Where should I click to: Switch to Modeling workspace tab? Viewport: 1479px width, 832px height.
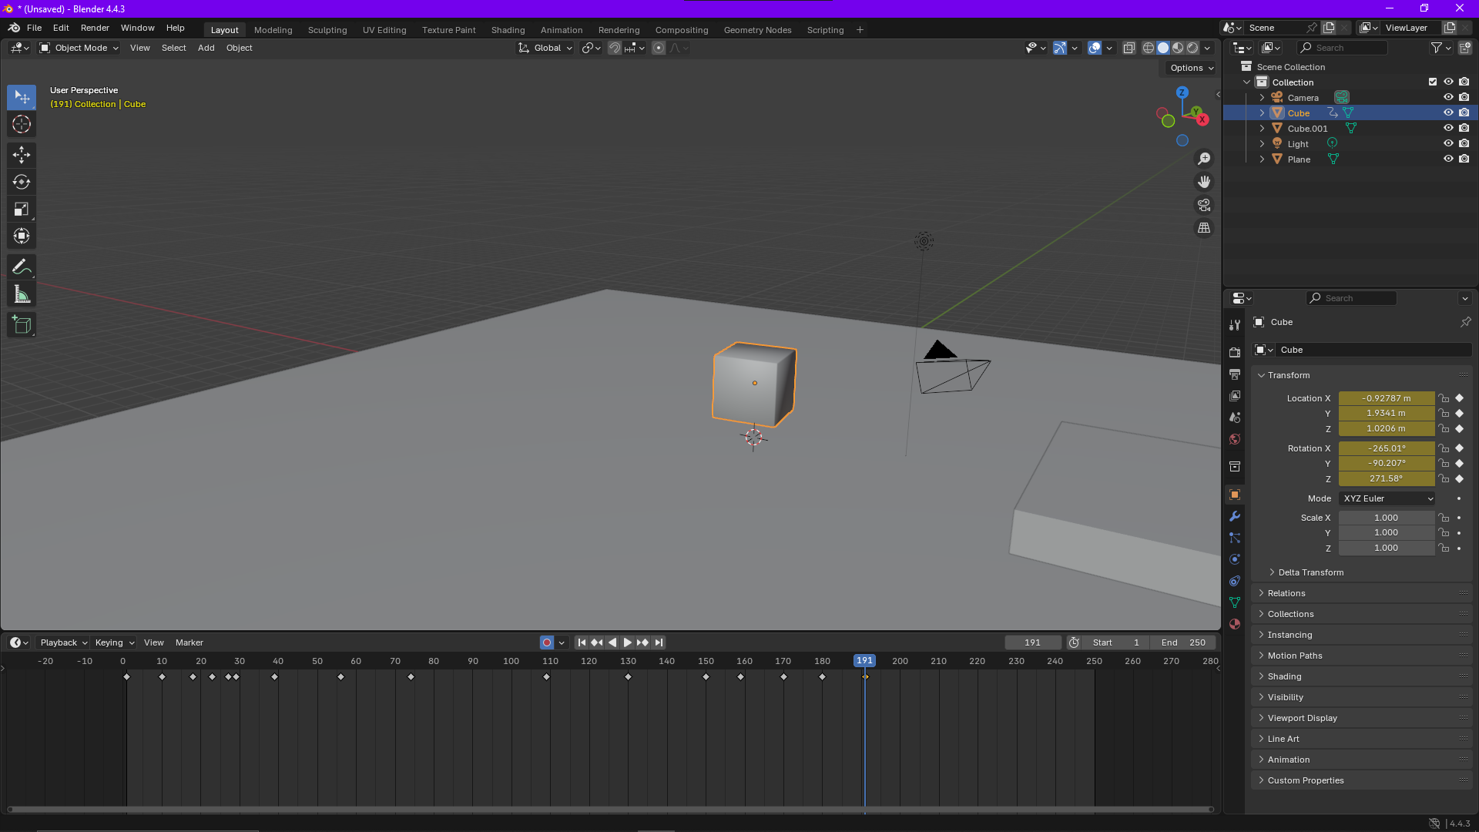click(x=273, y=30)
